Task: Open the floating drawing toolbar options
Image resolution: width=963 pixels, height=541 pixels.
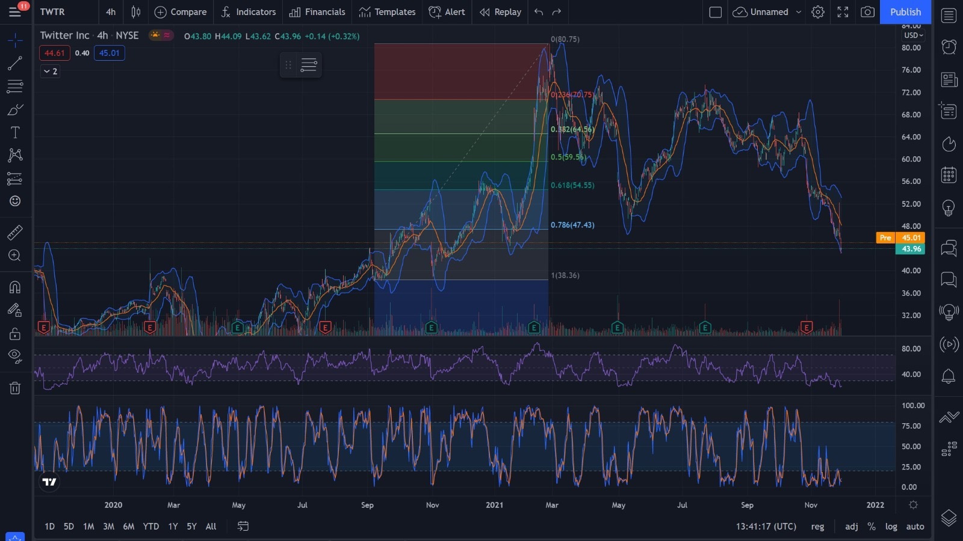Action: (308, 65)
